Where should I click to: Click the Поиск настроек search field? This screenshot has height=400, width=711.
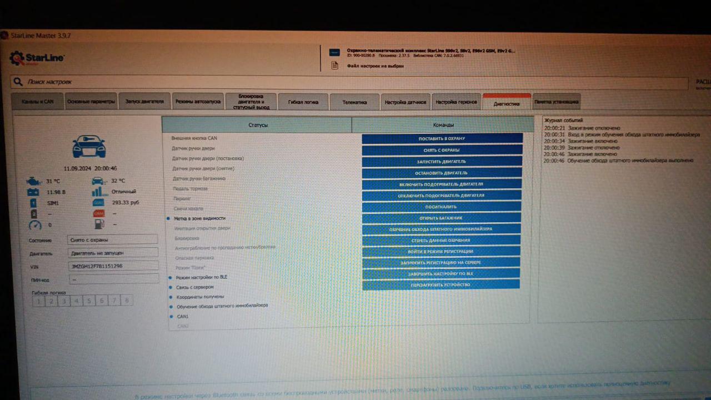click(x=350, y=82)
